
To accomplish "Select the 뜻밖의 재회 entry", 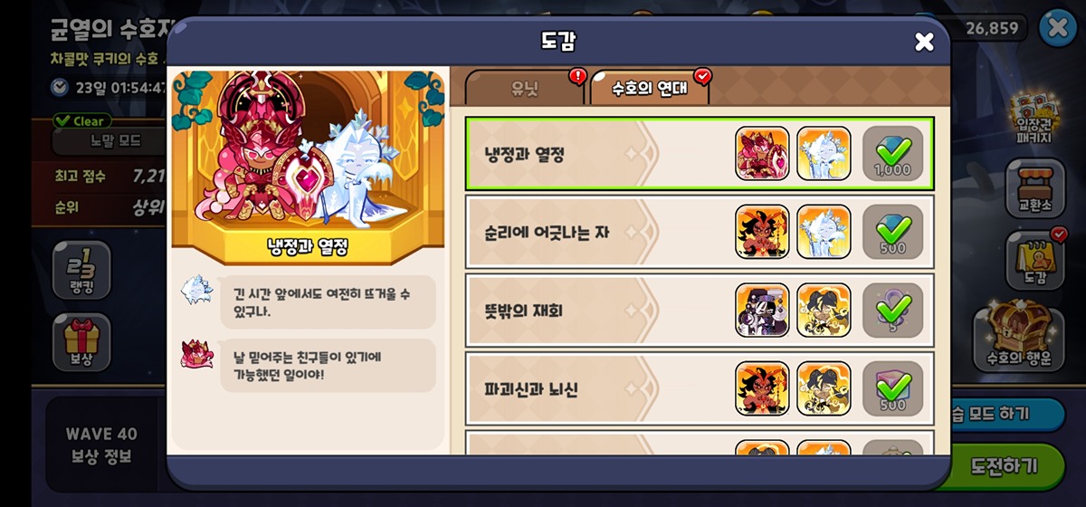I will pyautogui.click(x=700, y=311).
